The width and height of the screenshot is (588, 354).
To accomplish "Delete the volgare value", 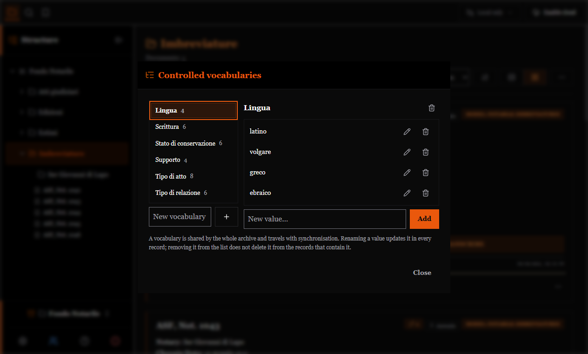I will 426,152.
